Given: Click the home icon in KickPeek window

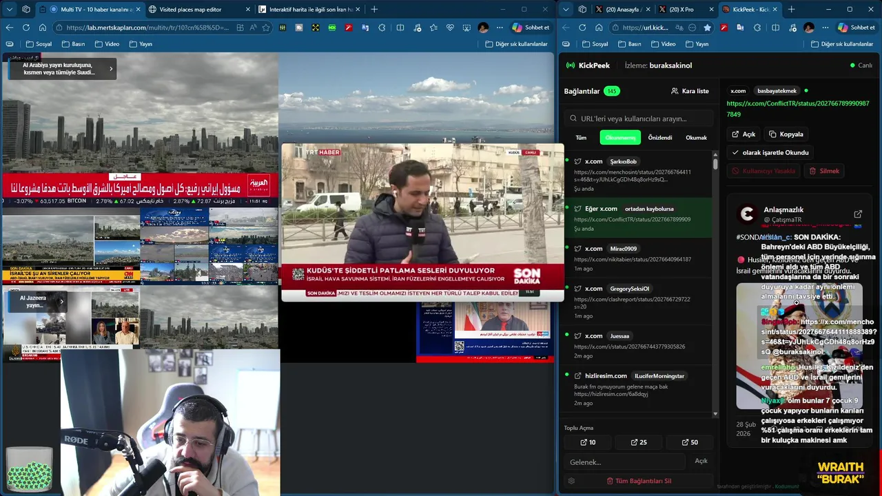Looking at the screenshot, I should (599, 28).
